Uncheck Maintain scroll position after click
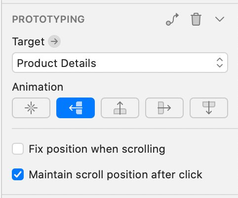The width and height of the screenshot is (238, 198). 18,174
